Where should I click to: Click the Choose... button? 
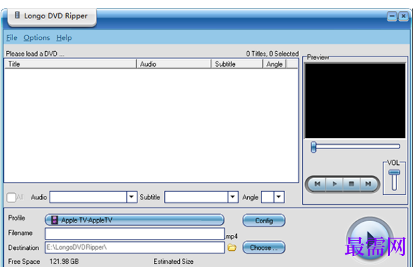(x=264, y=247)
